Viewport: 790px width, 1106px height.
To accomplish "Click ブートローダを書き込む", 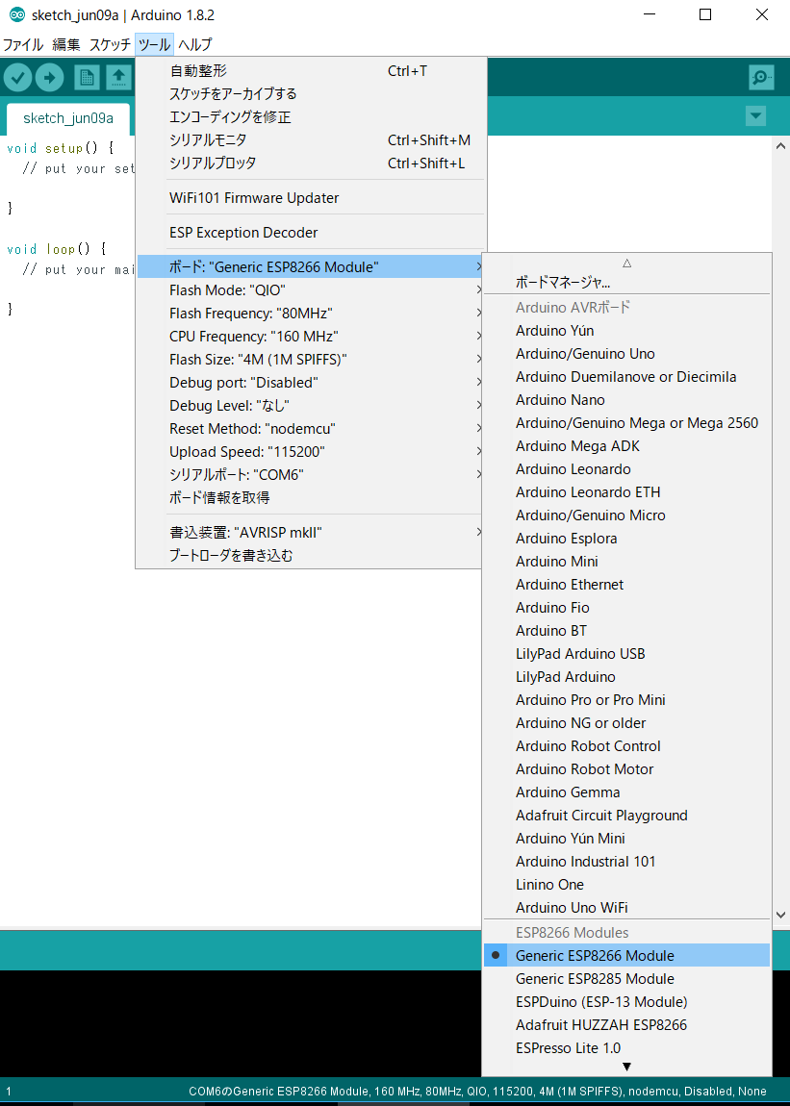I will (312, 556).
